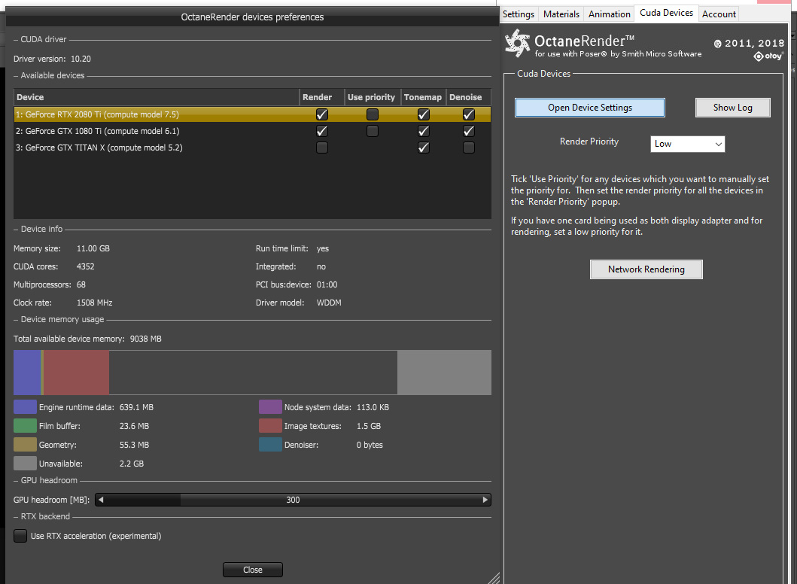This screenshot has width=797, height=584.
Task: Click the image textures segment in memory bar
Action: 76,372
